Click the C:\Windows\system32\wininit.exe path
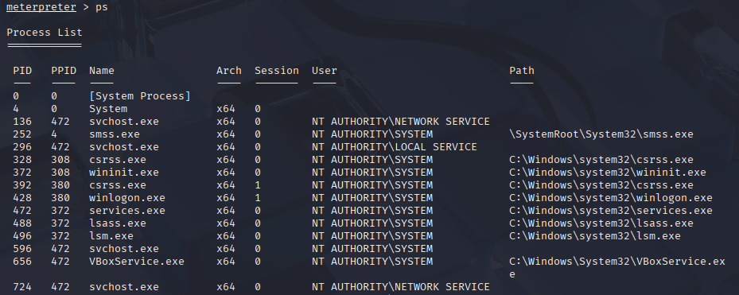The height and width of the screenshot is (295, 739). [x=608, y=173]
